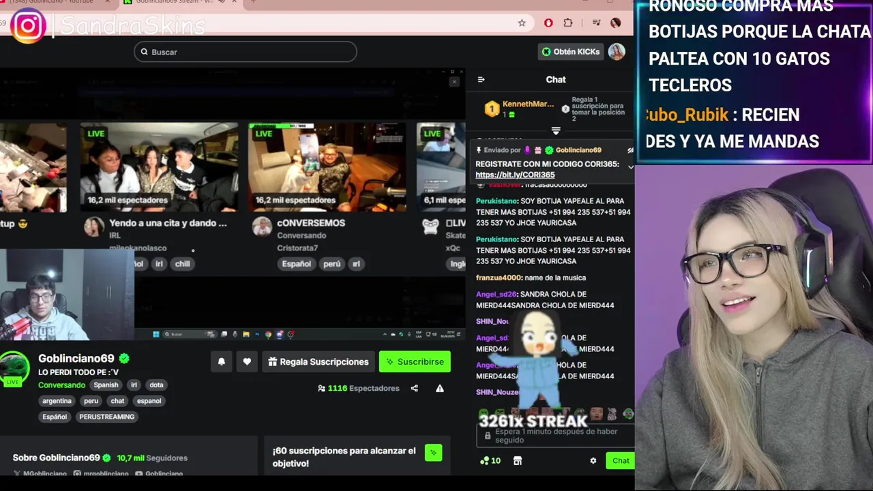Screen dimensions: 873x491
Task: Select the PERUSTREAMING tag
Action: tap(106, 417)
